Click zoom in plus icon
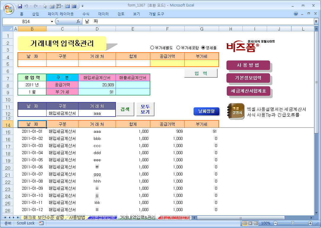Image resolution: width=321 pixels, height=228 pixels. pos(310,223)
